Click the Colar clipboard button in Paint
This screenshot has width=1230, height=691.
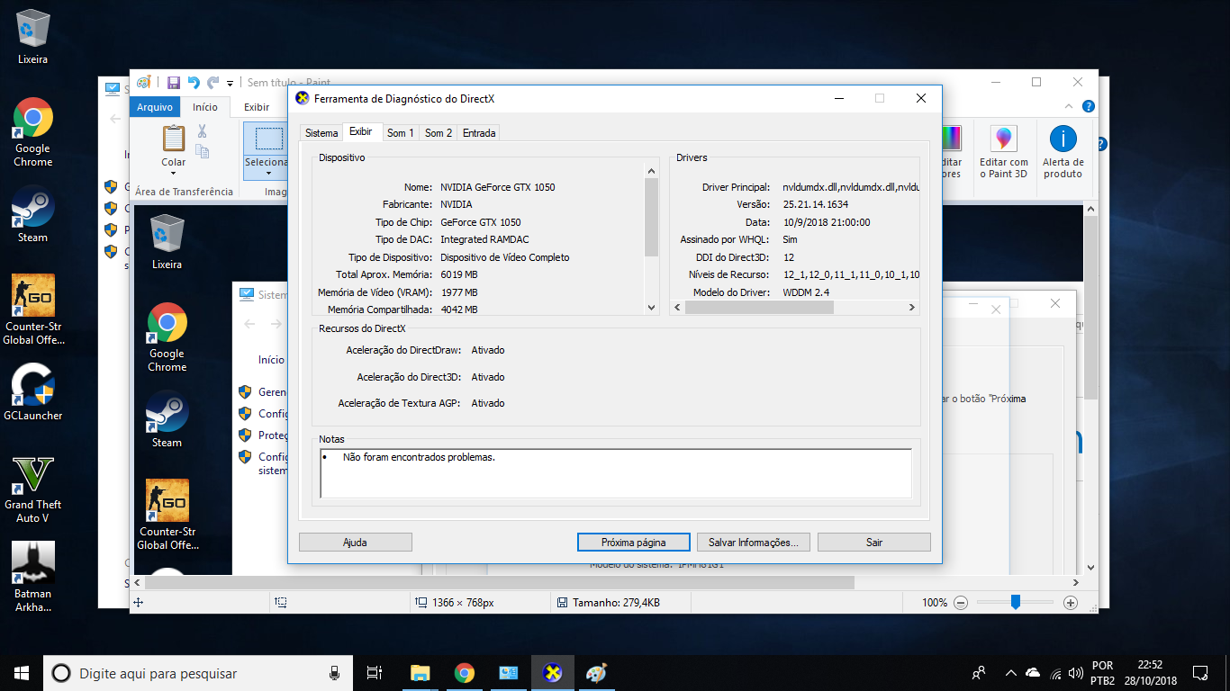174,138
